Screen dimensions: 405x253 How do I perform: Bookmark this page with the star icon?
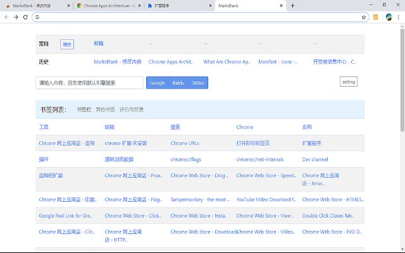tap(364, 17)
